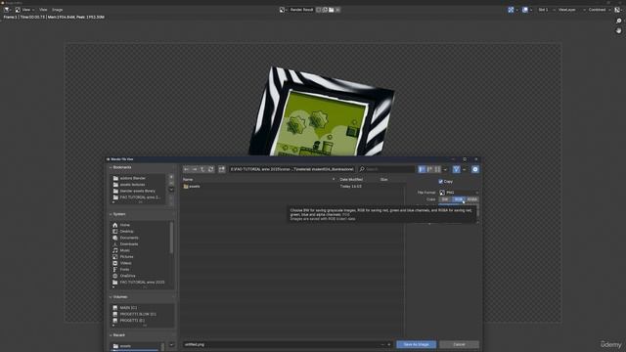Viewport: 626px width, 352px height.
Task: Click the untitled.png filename field
Action: tap(281, 344)
